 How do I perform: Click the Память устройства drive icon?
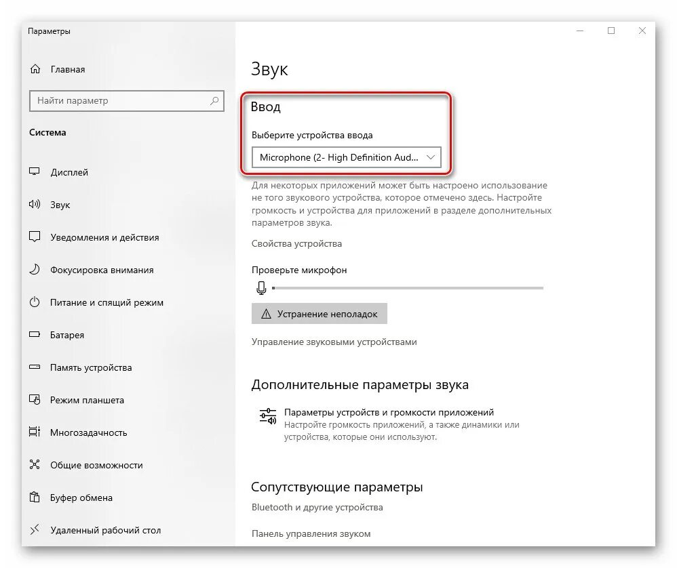point(34,367)
